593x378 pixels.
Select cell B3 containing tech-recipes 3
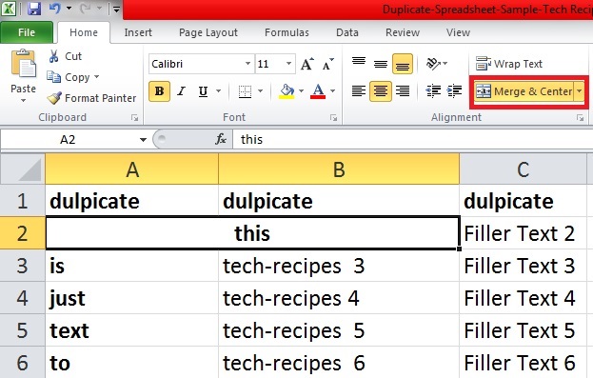click(x=339, y=266)
